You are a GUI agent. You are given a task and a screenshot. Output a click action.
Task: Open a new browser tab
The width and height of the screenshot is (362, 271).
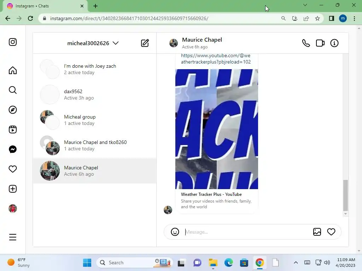click(95, 6)
